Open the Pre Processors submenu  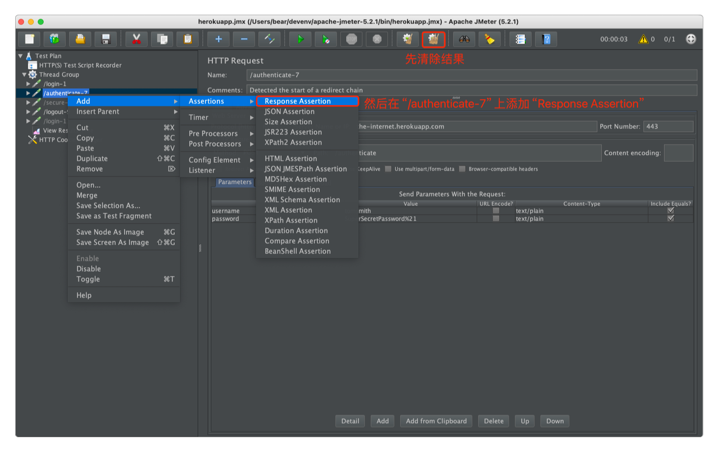218,133
